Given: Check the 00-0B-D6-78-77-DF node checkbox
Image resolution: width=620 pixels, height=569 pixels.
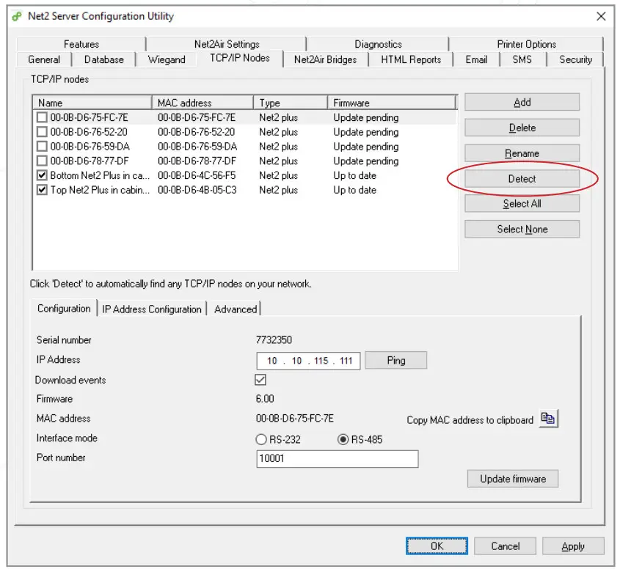Looking at the screenshot, I should [42, 161].
